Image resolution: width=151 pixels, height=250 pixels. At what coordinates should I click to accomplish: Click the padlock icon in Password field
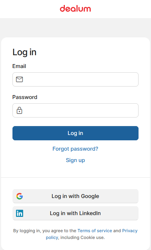[20, 110]
